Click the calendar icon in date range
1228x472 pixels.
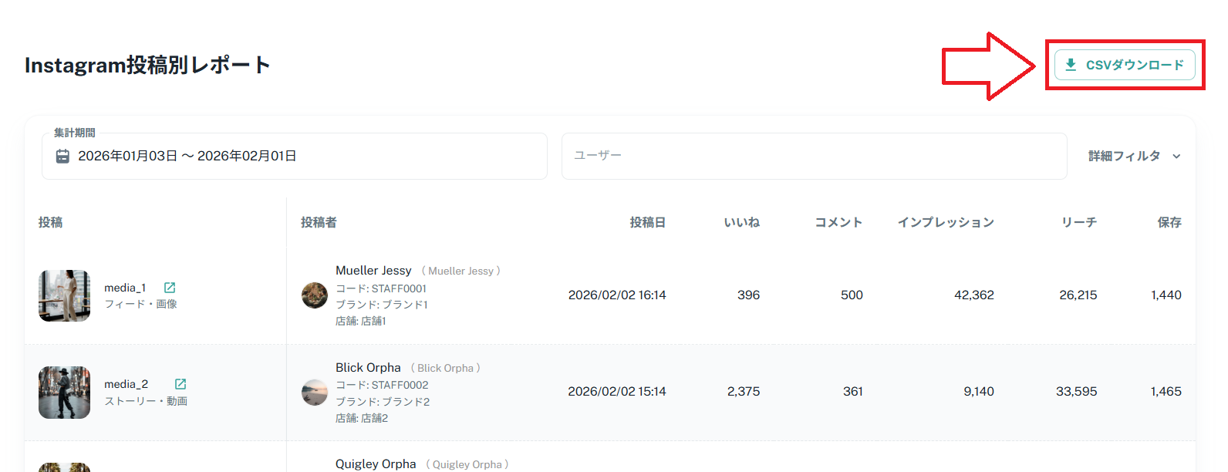click(x=62, y=156)
